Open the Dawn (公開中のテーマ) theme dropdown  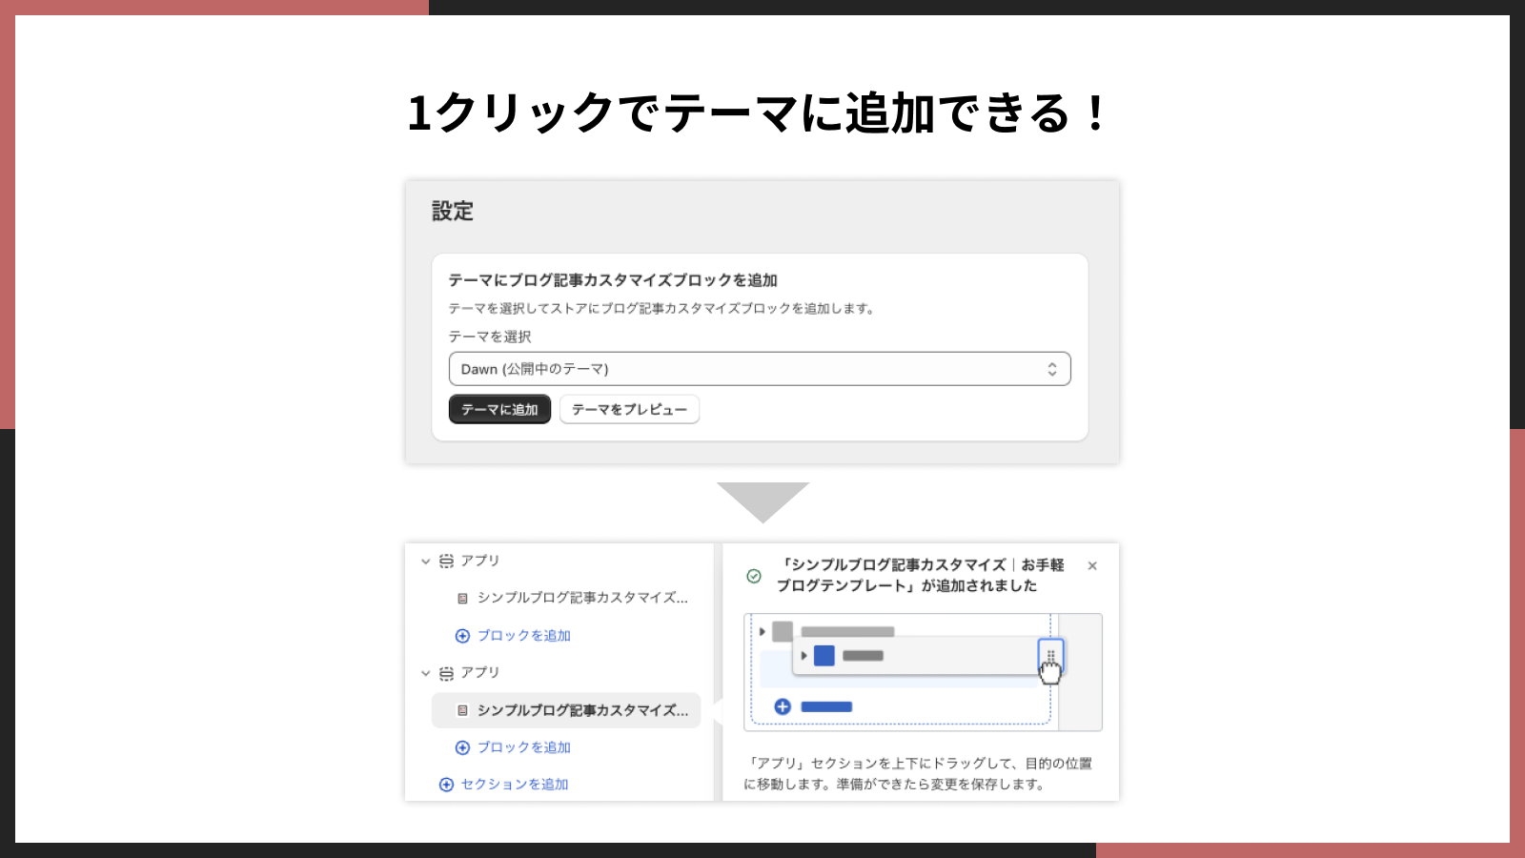[760, 369]
